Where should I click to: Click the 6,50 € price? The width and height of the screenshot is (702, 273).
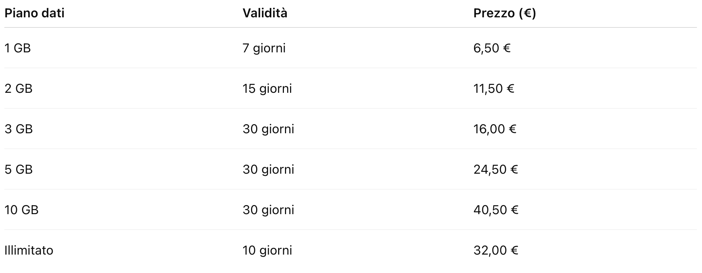click(x=492, y=48)
